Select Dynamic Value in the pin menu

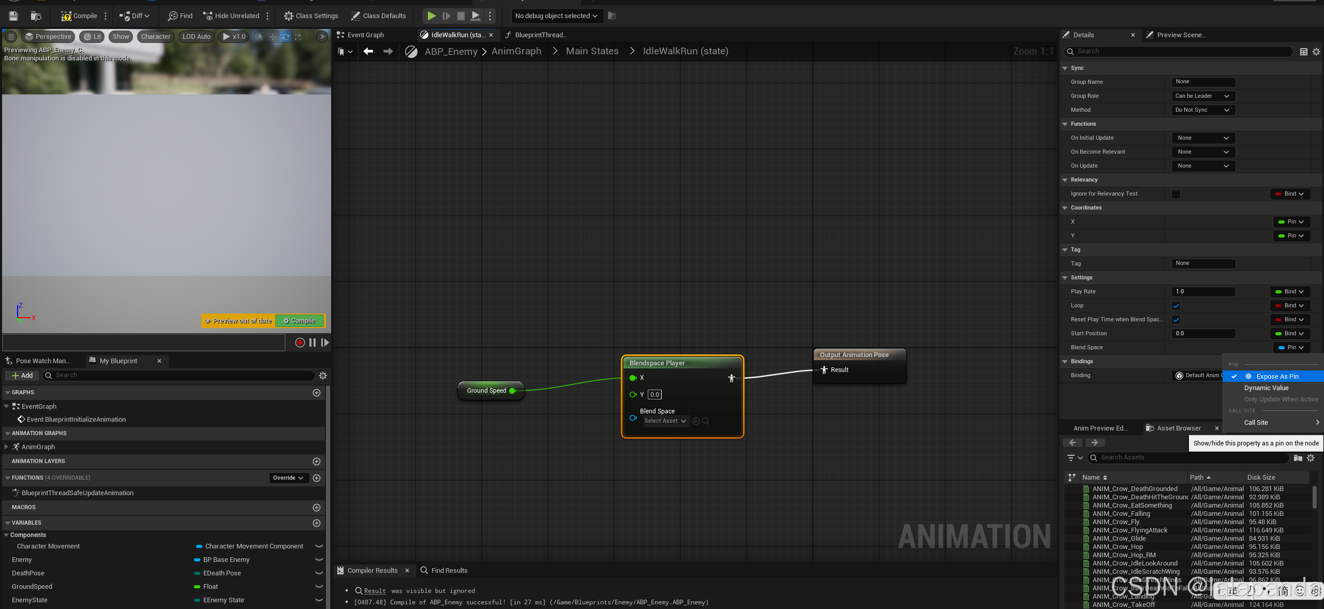[1266, 388]
